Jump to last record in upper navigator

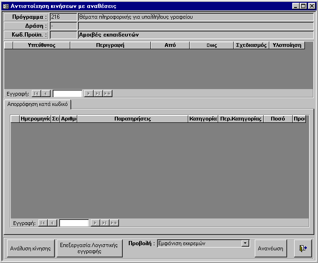pos(97,93)
